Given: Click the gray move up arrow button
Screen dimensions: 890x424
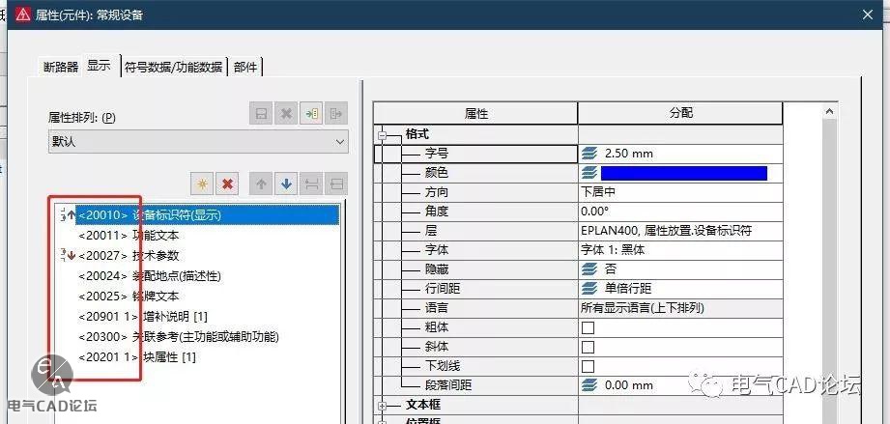Looking at the screenshot, I should [x=261, y=184].
